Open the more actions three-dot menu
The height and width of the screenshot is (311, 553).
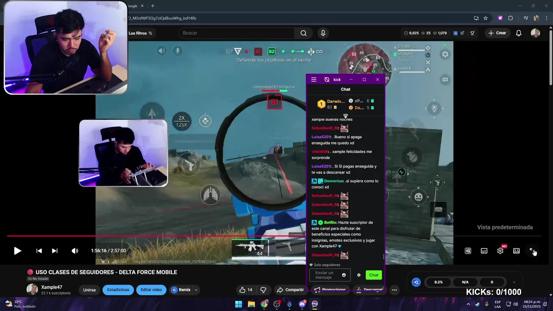[x=394, y=290]
